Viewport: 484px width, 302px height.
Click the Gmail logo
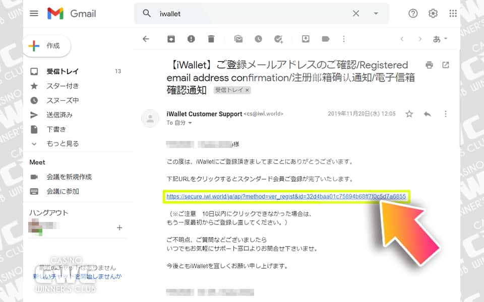click(x=72, y=14)
